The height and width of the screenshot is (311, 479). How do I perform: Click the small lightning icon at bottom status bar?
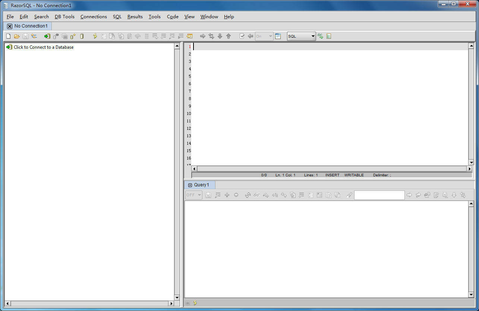pos(195,303)
